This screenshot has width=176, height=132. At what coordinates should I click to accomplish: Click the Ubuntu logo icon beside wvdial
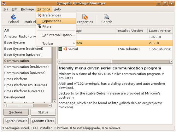pos(65,49)
